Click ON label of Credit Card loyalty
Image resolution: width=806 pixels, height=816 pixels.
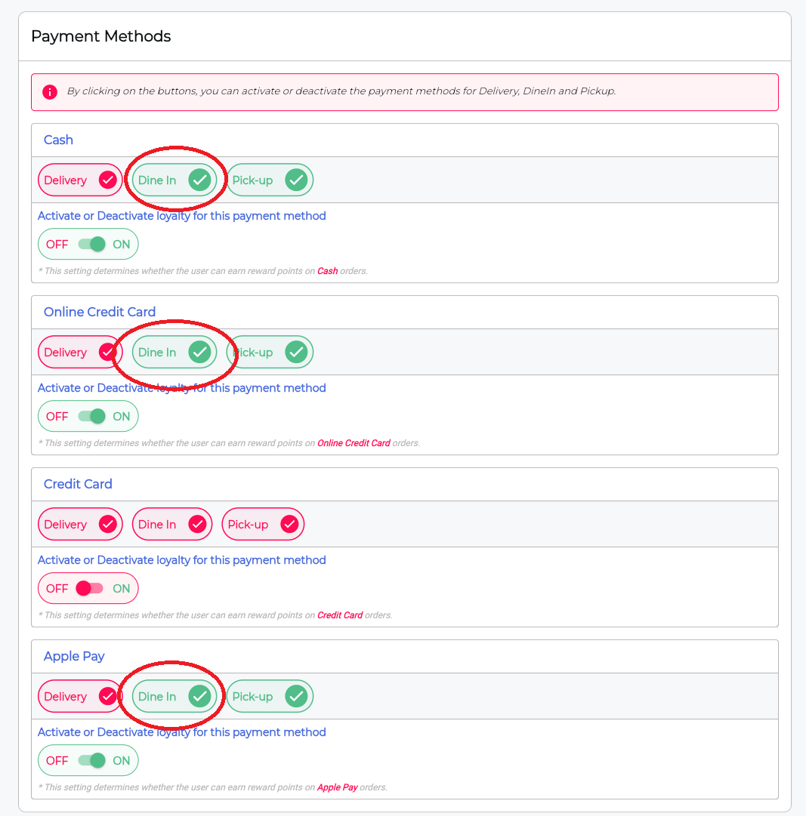coord(122,589)
